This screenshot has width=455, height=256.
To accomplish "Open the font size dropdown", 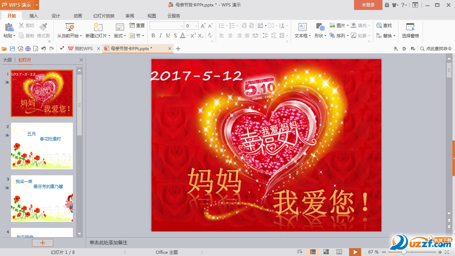I will 196,26.
